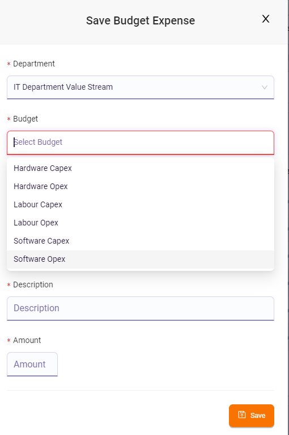Expand the Department dropdown chevron
The width and height of the screenshot is (289, 435).
[265, 87]
